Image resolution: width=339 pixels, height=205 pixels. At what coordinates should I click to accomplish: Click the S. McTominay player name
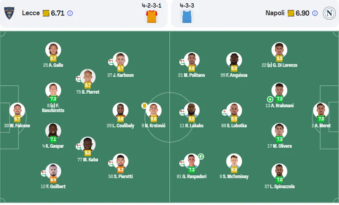[x=235, y=177]
